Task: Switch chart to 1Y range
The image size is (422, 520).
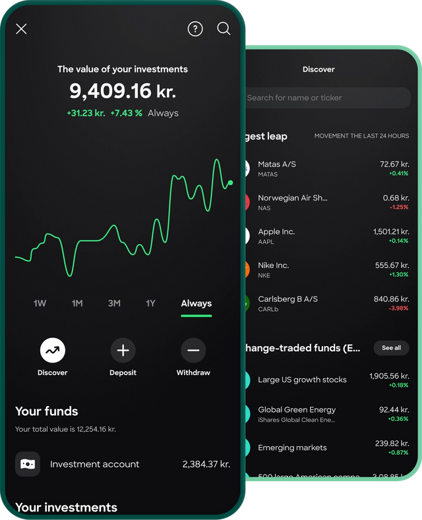Action: tap(150, 303)
